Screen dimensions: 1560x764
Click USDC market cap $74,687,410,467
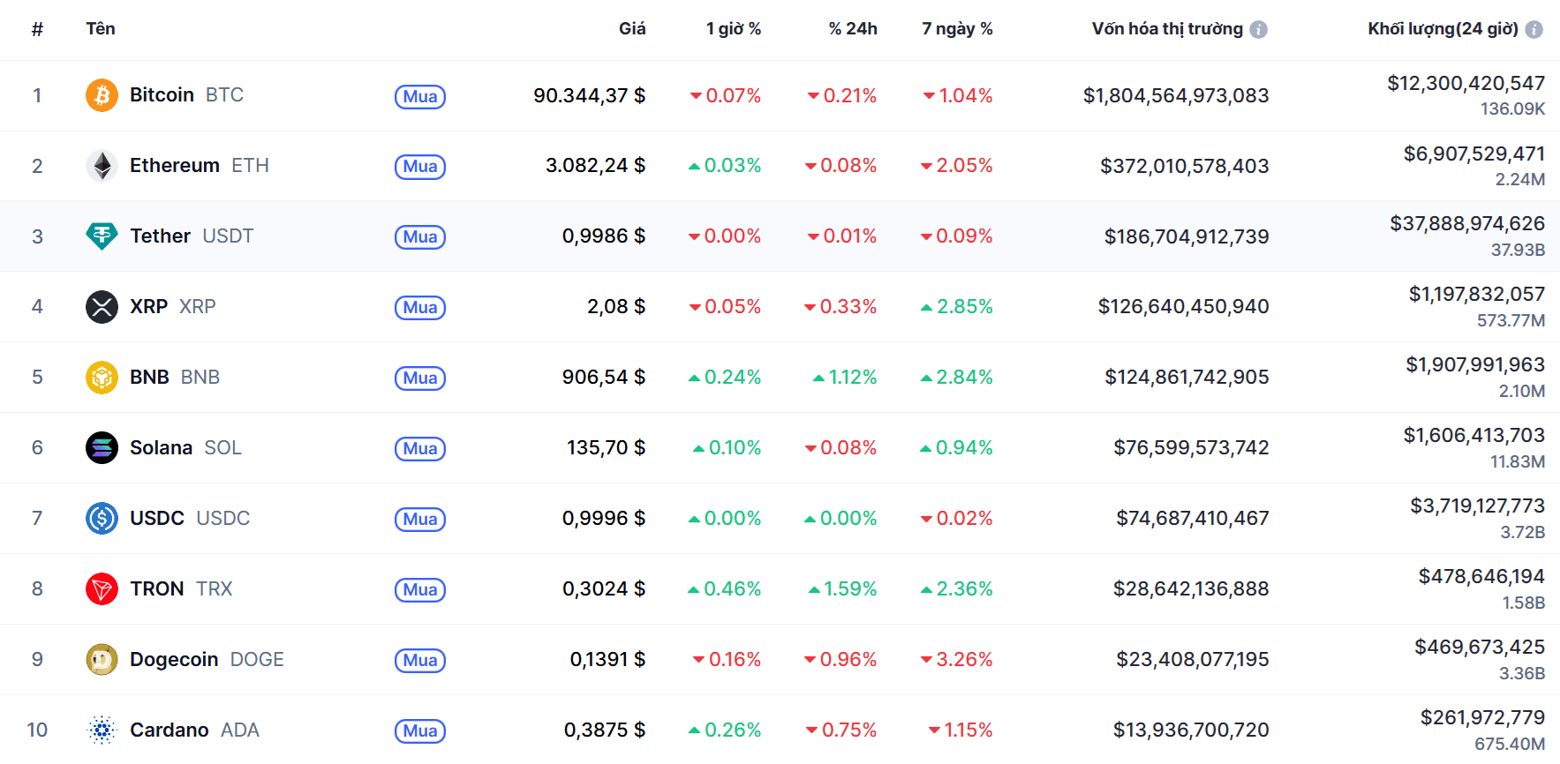pos(1193,518)
